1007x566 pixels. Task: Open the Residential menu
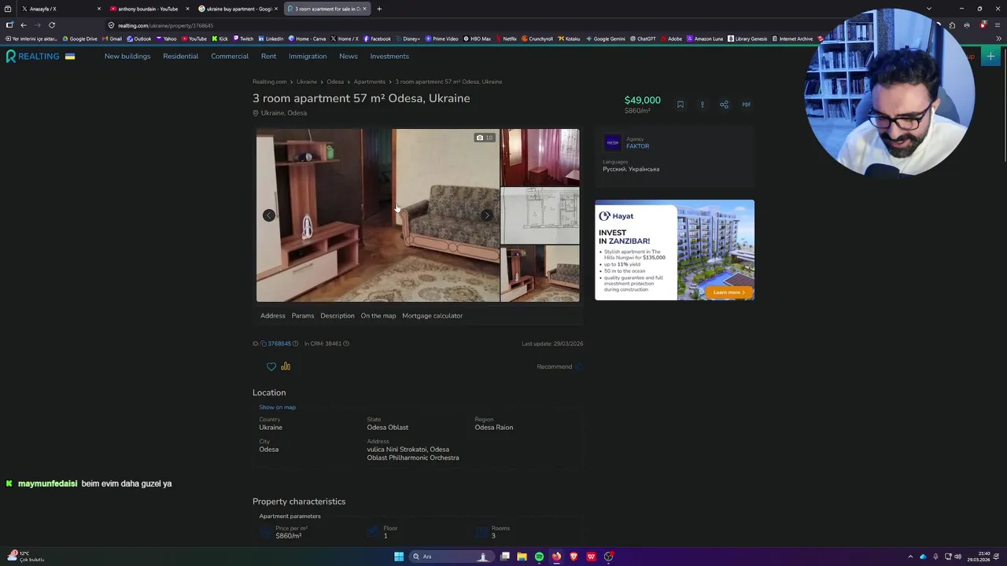coord(180,57)
